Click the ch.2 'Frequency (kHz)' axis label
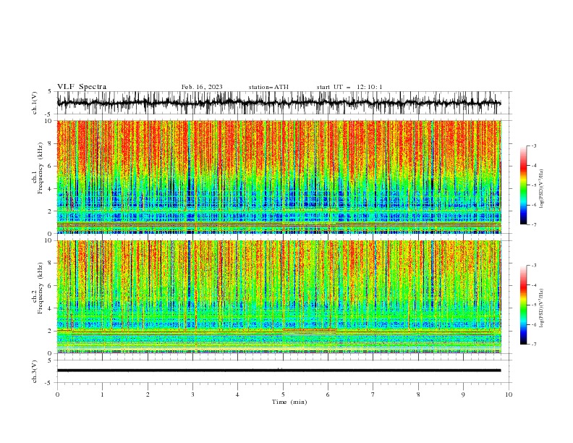This screenshot has width=573, height=443. 41,287
